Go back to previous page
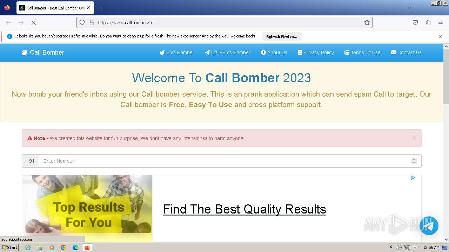The image size is (449, 252). 8,22
